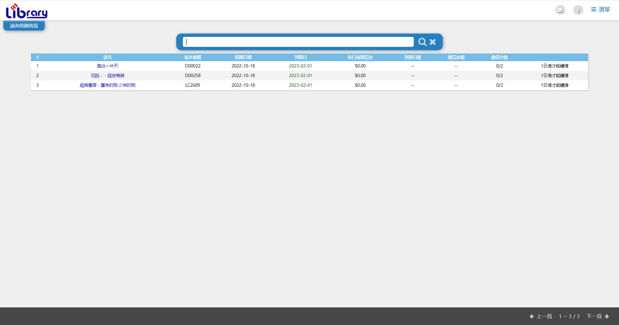The width and height of the screenshot is (619, 325).
Task: Click renewal status text for barcode LC2689
Action: pyautogui.click(x=555, y=85)
